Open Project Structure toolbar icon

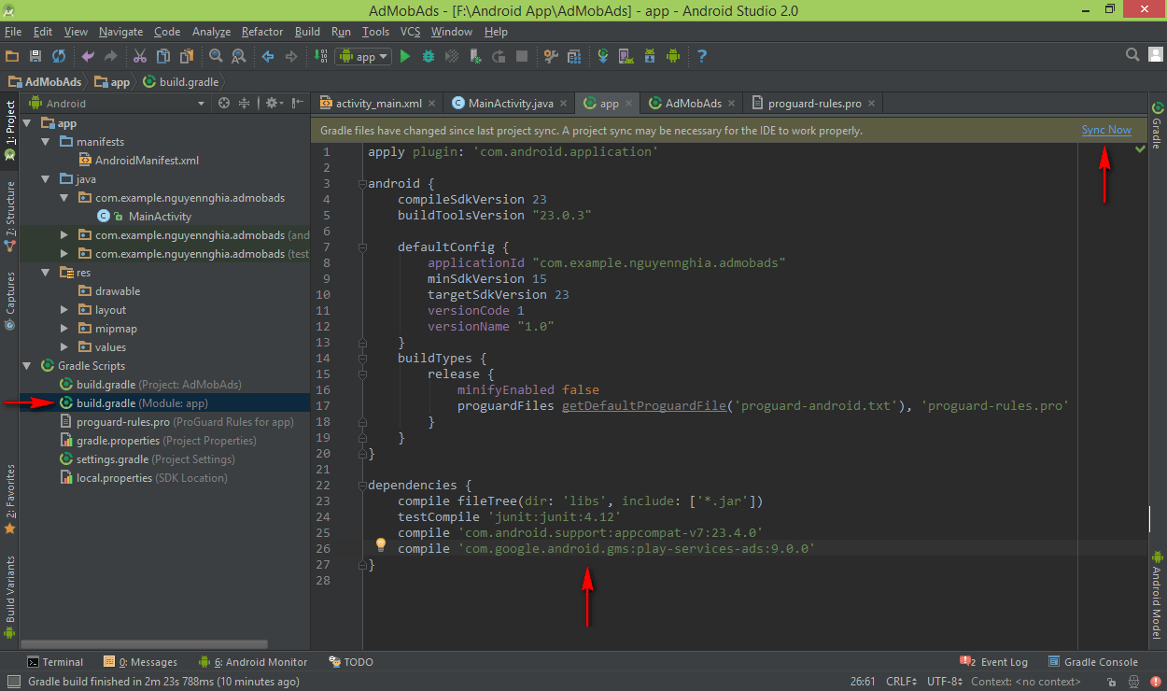coord(574,56)
